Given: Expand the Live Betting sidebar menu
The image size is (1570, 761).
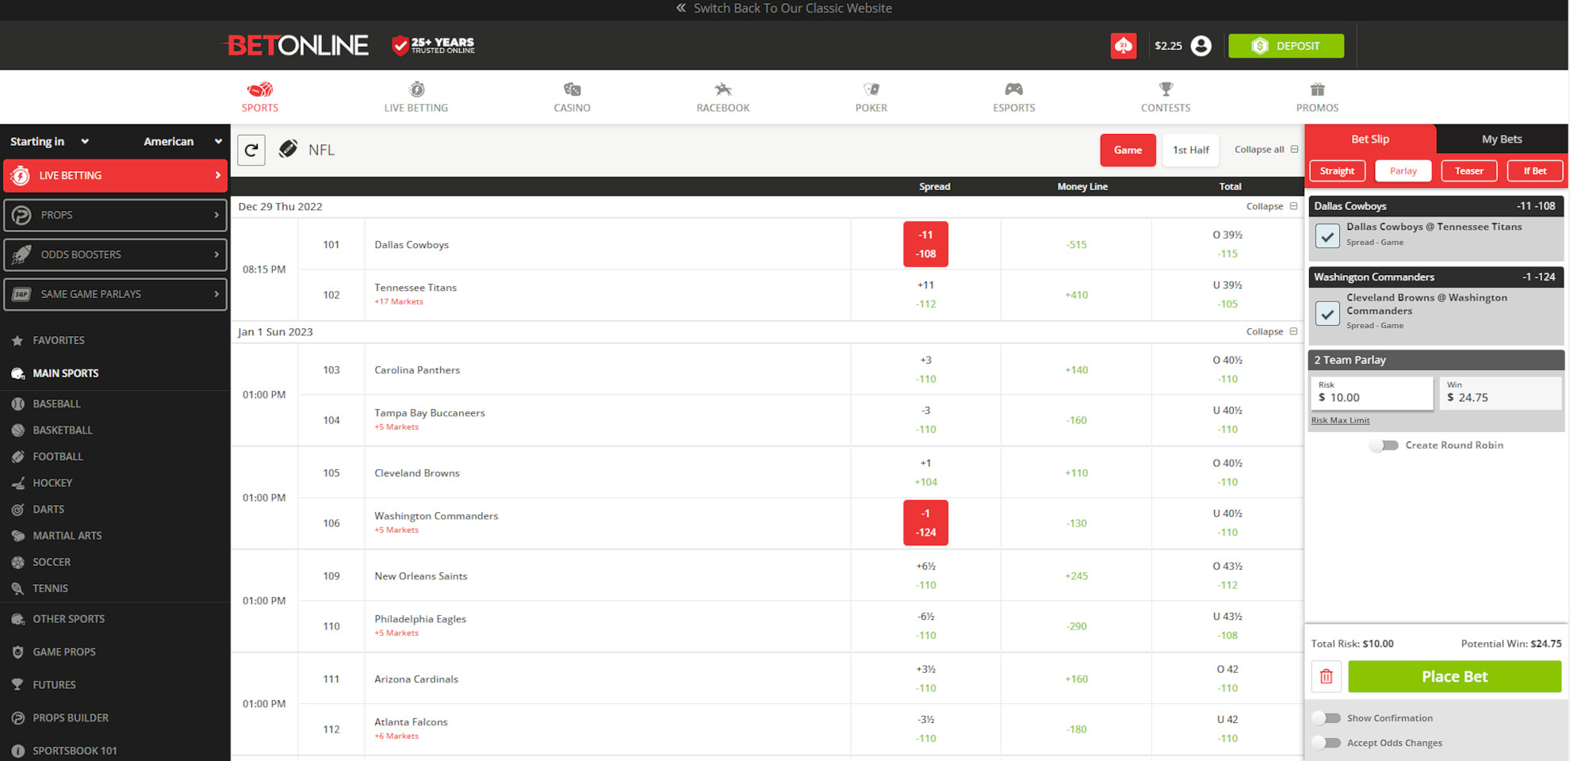Looking at the screenshot, I should click(x=115, y=175).
